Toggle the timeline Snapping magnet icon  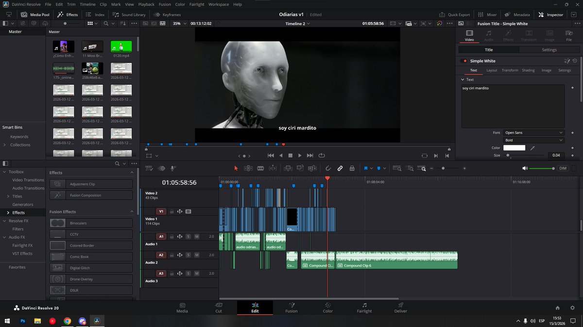pos(328,168)
